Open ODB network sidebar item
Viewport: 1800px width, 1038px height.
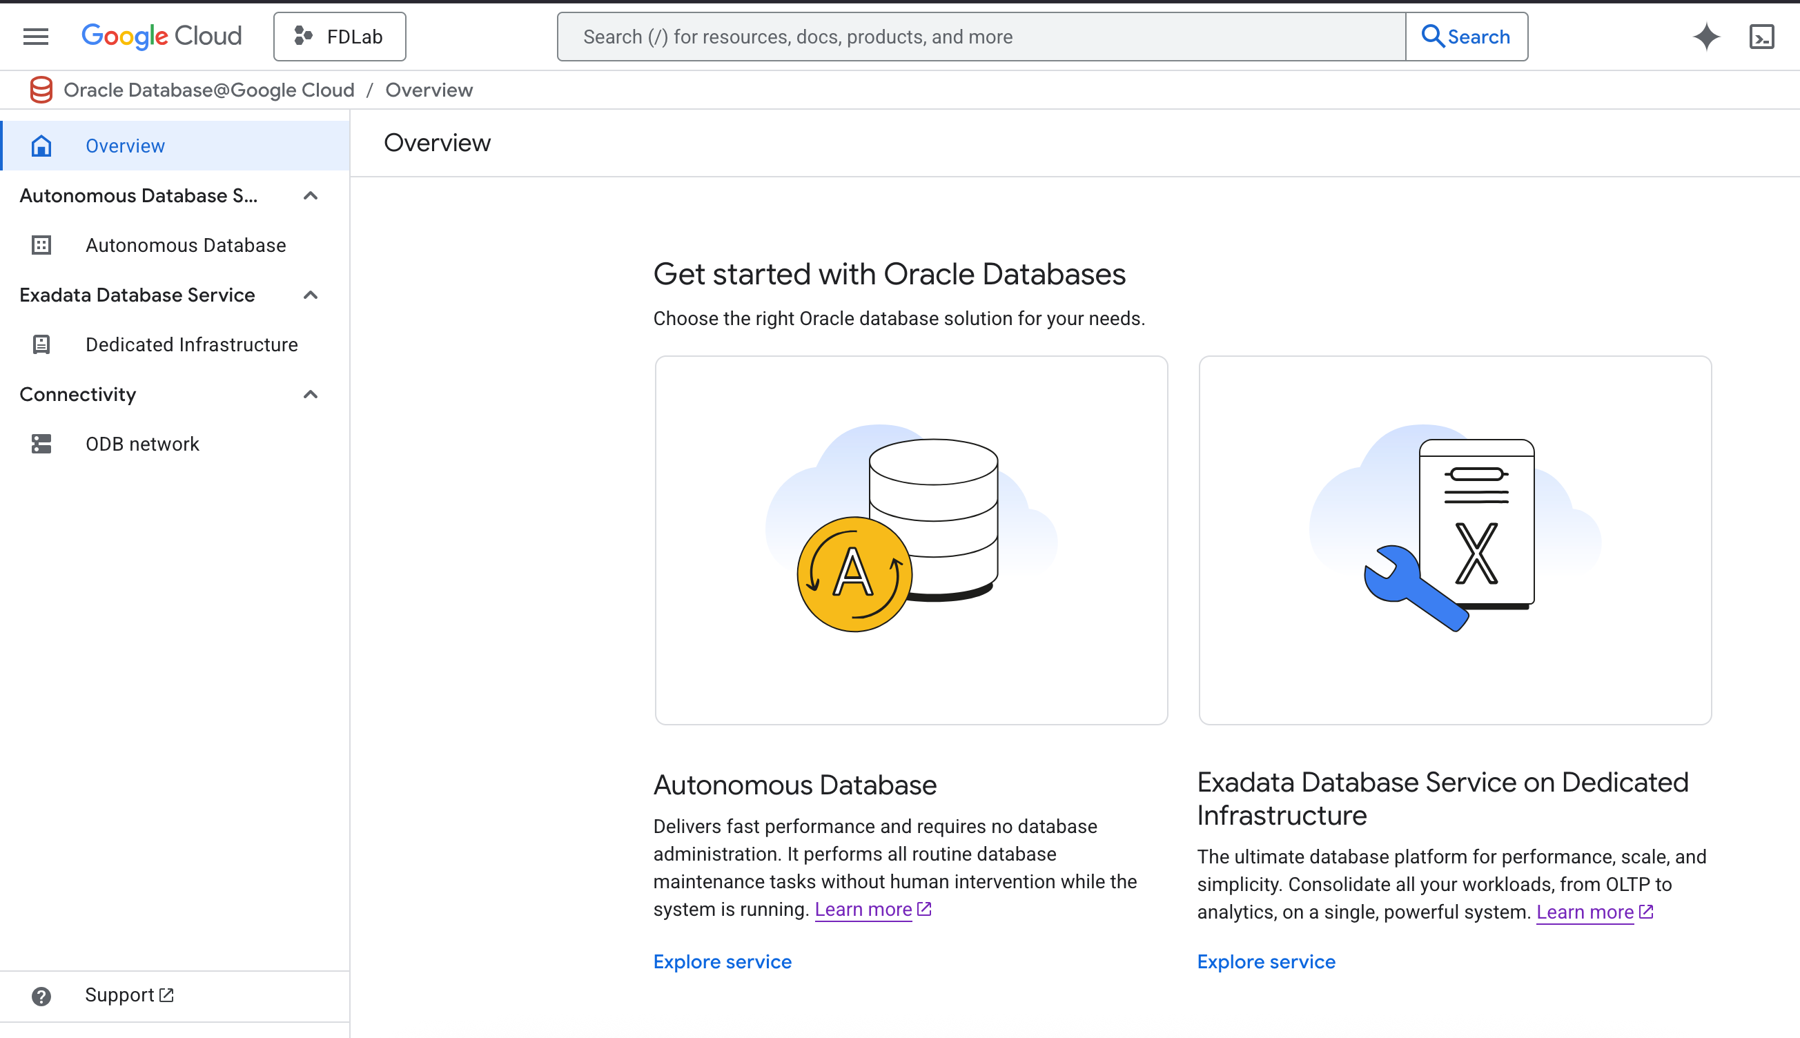(175, 444)
